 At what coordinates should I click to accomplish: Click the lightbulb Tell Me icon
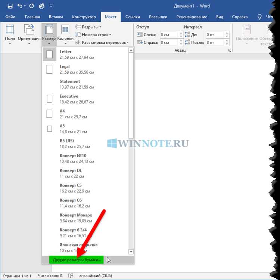pyautogui.click(x=259, y=17)
